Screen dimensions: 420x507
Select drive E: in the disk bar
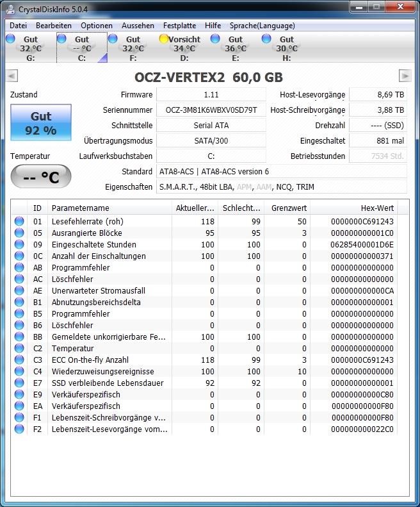[x=235, y=48]
